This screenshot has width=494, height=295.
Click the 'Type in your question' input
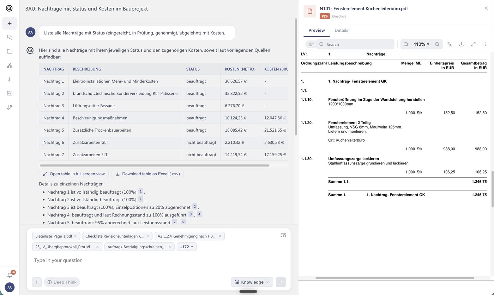[x=159, y=261]
